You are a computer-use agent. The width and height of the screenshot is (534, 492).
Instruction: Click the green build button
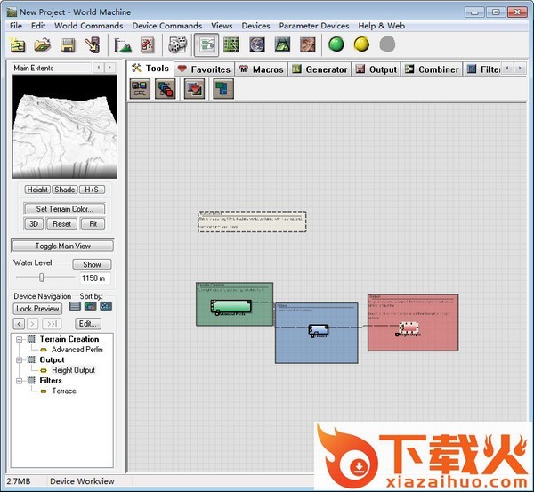click(x=336, y=44)
